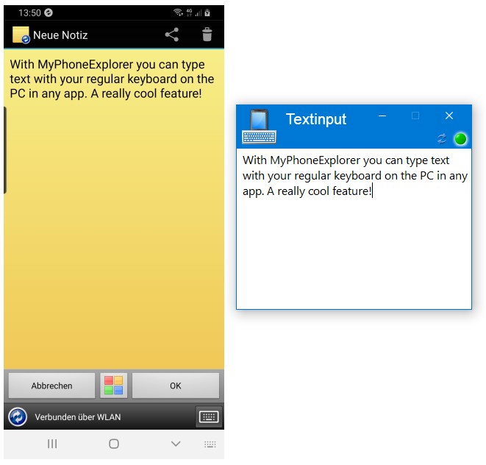Tap the Android back chevron button
The height and width of the screenshot is (465, 486).
pos(176,444)
